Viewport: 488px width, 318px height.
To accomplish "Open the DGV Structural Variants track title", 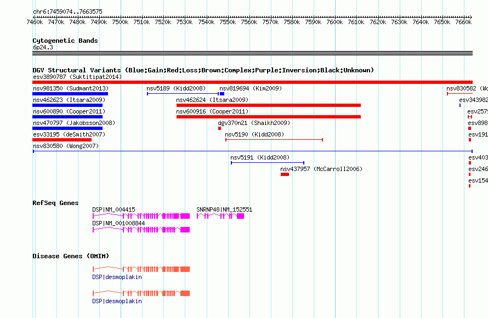I will point(203,70).
